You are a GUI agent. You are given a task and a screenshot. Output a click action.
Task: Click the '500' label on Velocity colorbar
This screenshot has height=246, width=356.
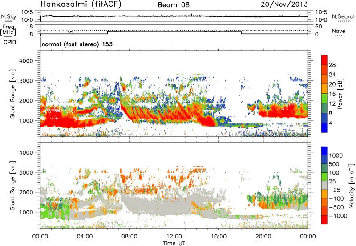335,164
